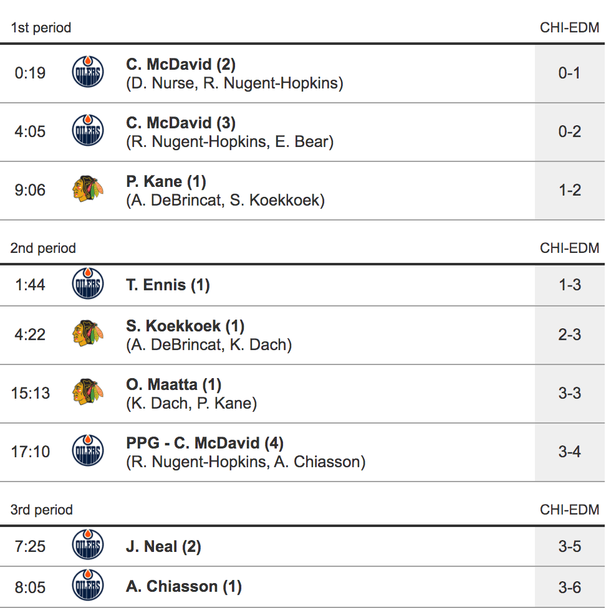
Task: Click the Oilers logo at 17:10
Action: point(88,451)
